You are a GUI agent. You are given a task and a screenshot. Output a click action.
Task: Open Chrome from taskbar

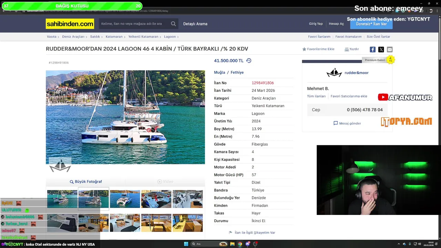tap(240, 244)
